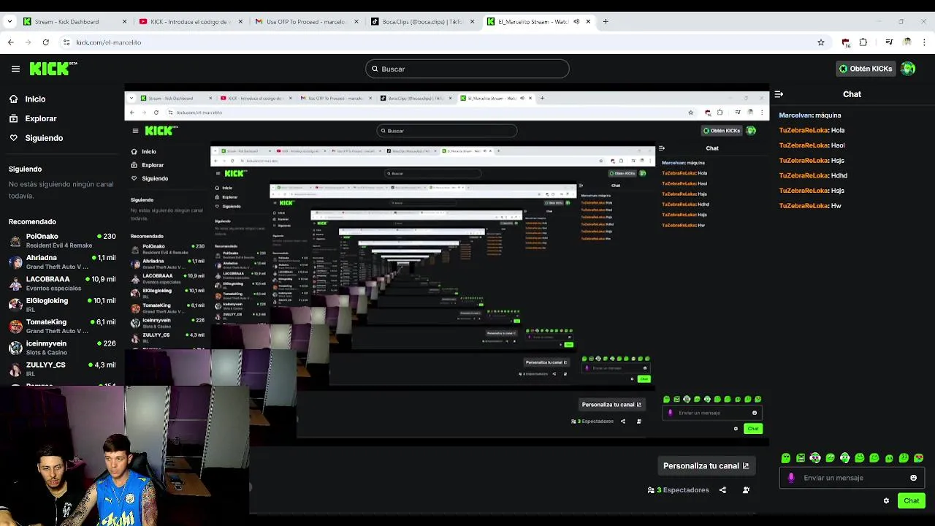The height and width of the screenshot is (526, 935).
Task: Click the Recomendado section heading
Action: (x=32, y=221)
